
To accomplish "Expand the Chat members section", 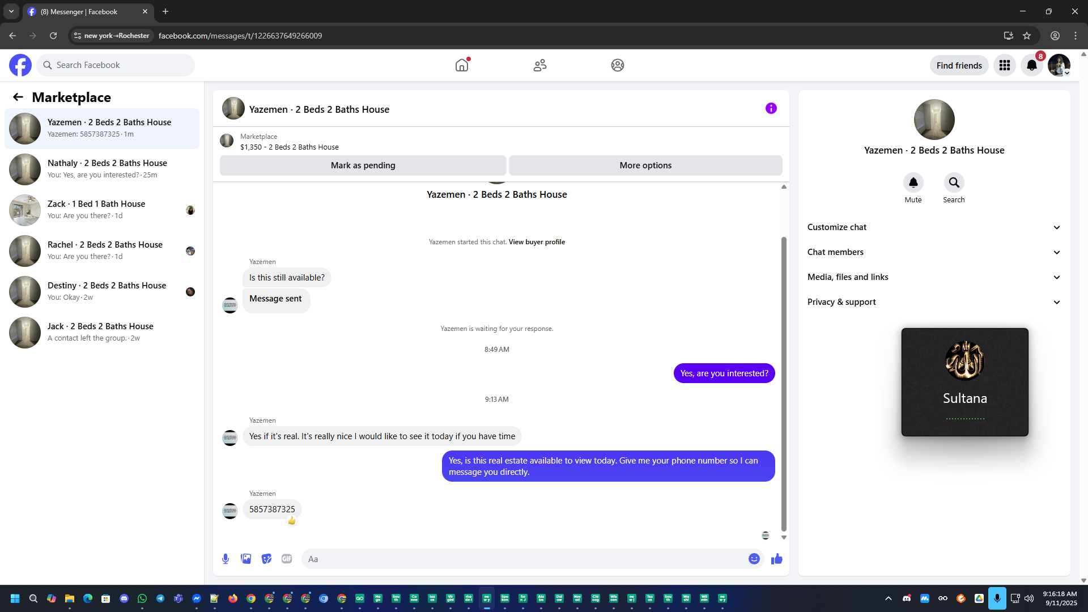I will pyautogui.click(x=933, y=252).
